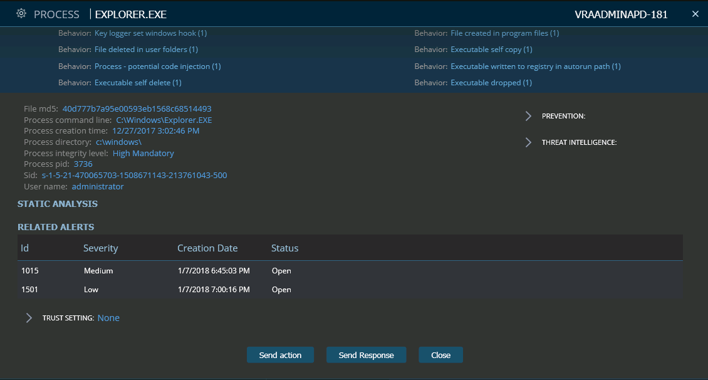This screenshot has height=380, width=708.
Task: Open the 'File deleted in user folders' behavior
Action: click(x=146, y=49)
